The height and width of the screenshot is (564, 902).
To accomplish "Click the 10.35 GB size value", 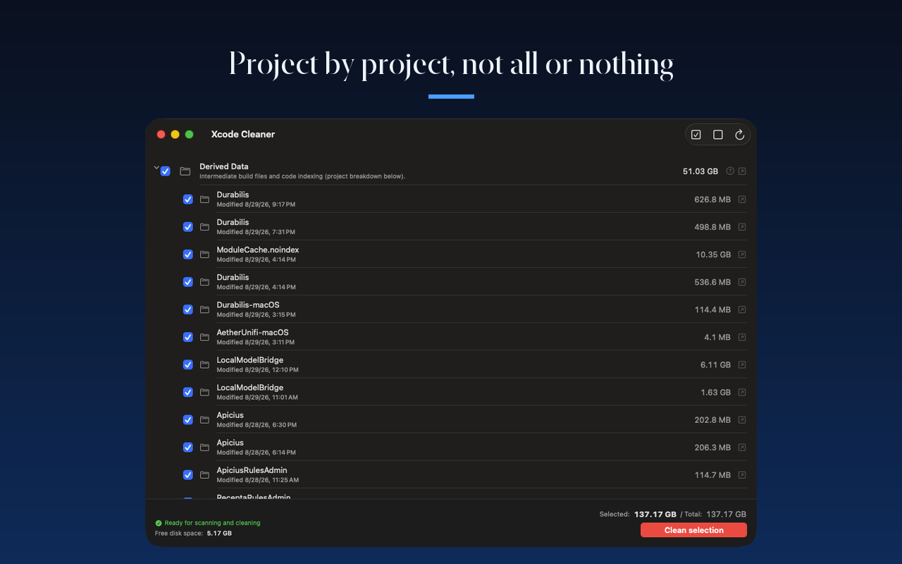I will tap(713, 255).
